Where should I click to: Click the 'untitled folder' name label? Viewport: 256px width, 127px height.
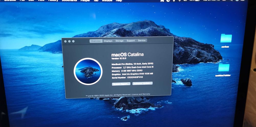(223, 76)
